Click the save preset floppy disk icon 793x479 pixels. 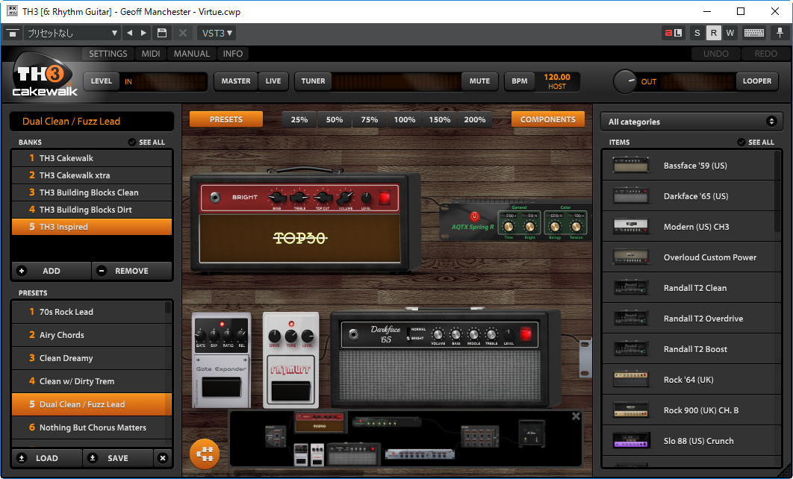(x=162, y=33)
